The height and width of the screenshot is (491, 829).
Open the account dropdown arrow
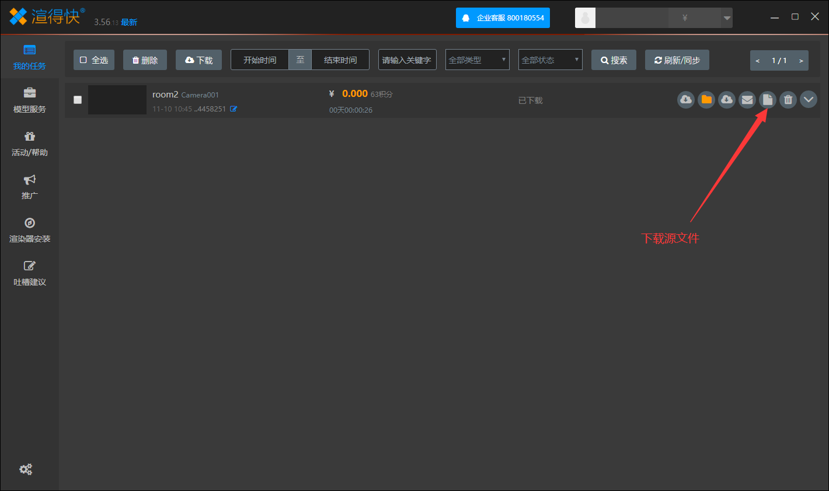coord(727,18)
